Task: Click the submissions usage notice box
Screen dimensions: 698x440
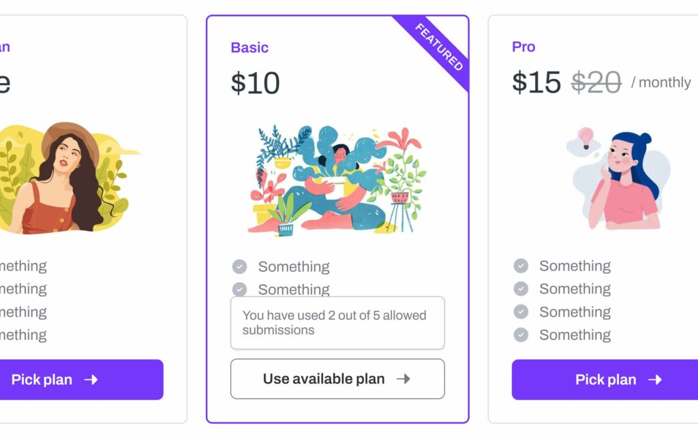Action: coord(337,323)
